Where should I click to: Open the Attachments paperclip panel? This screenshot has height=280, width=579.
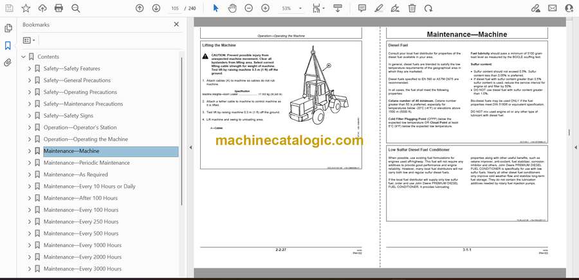(8, 62)
